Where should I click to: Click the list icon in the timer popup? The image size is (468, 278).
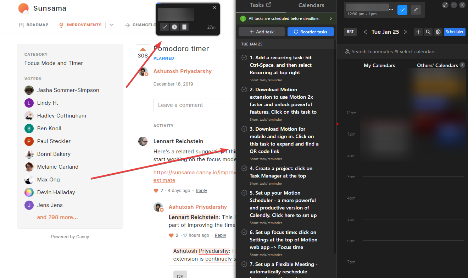coord(184,27)
